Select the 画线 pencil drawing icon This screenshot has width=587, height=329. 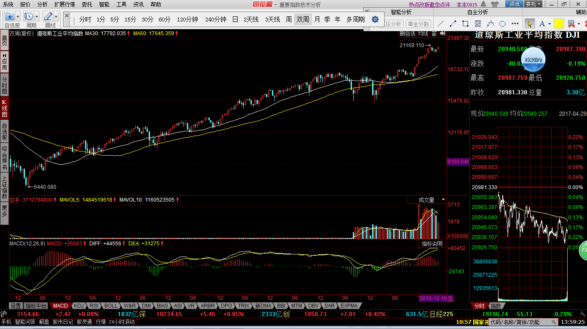click(x=48, y=16)
